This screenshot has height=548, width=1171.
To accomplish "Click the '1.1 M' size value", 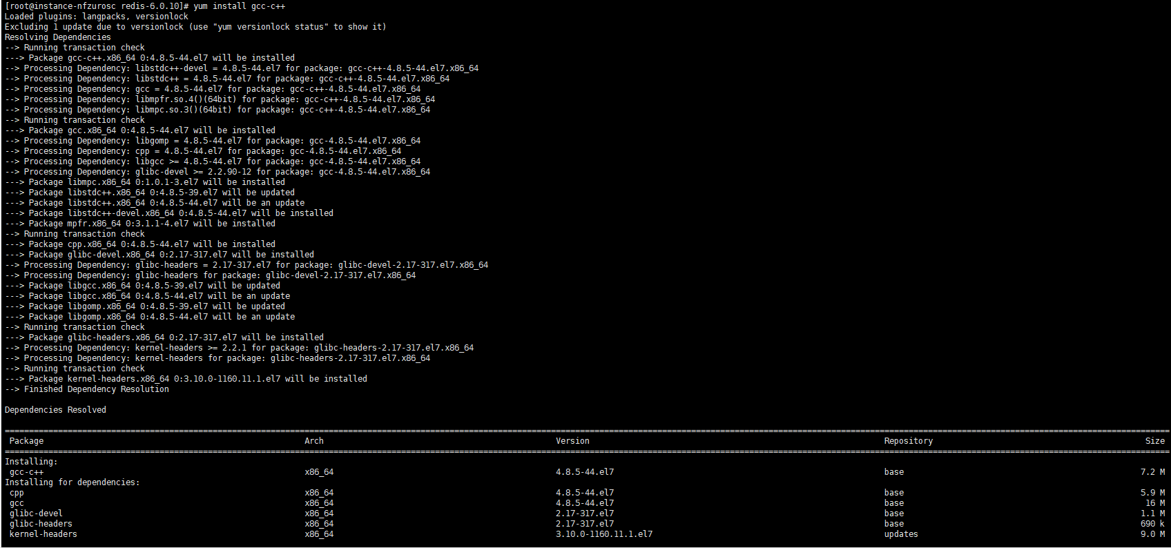I will (x=1153, y=513).
